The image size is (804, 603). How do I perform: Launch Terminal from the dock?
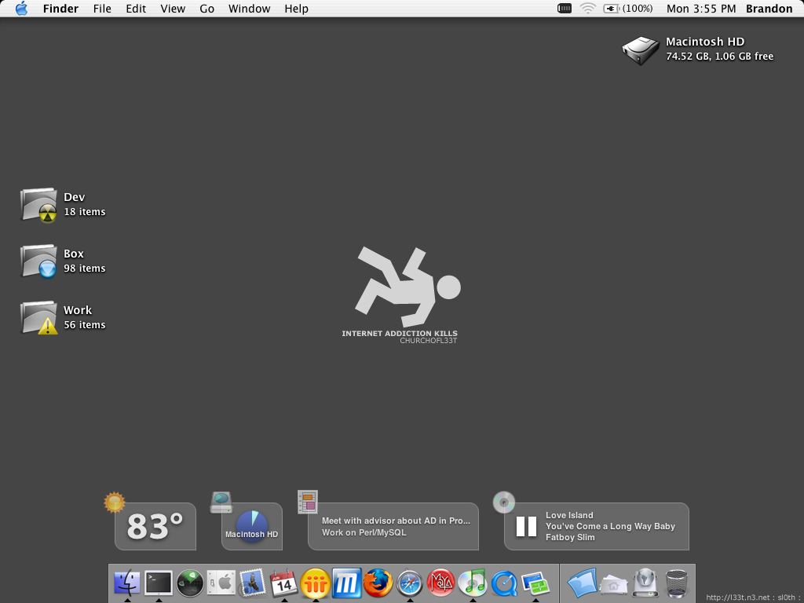158,583
